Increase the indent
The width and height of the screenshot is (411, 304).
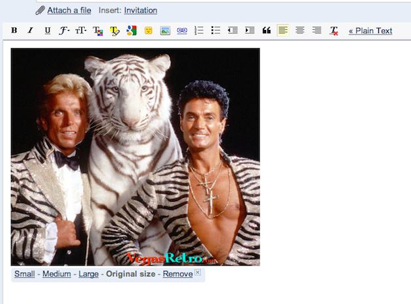tap(249, 31)
